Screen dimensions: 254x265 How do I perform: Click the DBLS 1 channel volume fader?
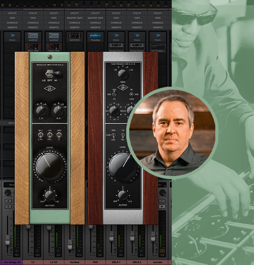click(111, 235)
